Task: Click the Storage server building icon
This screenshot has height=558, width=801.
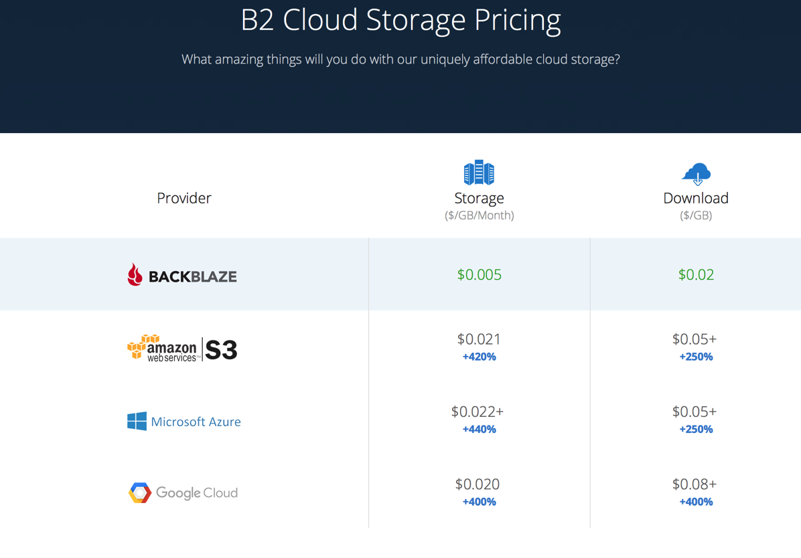Action: pyautogui.click(x=479, y=173)
